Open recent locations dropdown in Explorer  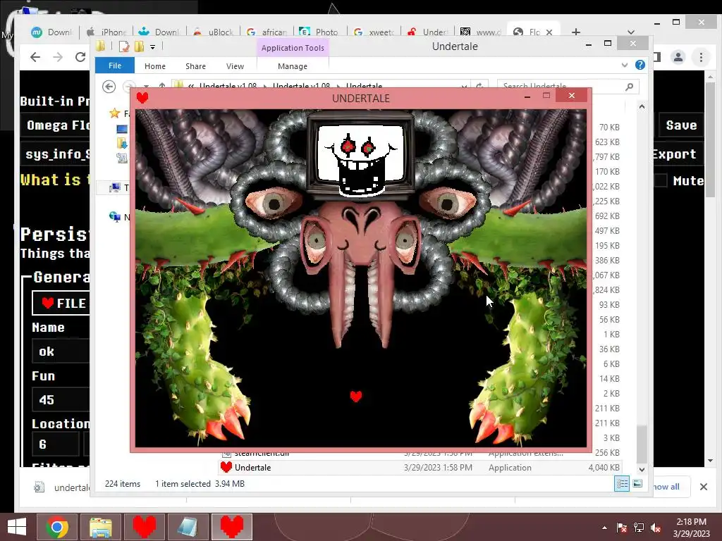coord(147,86)
